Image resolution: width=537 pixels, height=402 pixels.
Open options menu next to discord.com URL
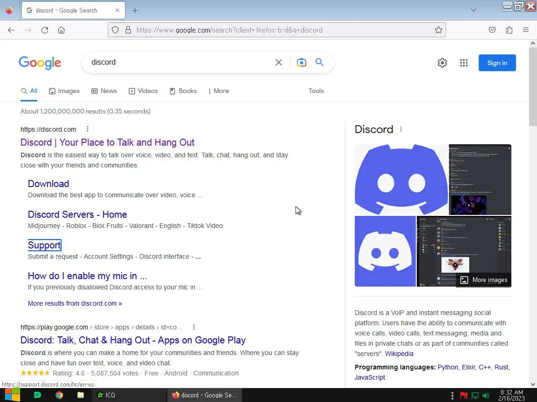(88, 129)
